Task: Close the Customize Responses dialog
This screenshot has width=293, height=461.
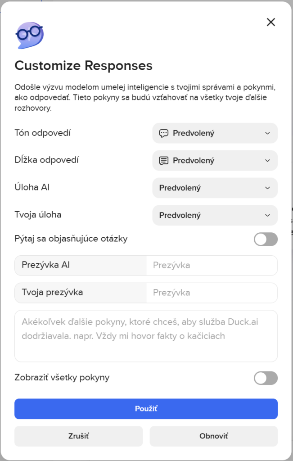Action: pos(271,22)
